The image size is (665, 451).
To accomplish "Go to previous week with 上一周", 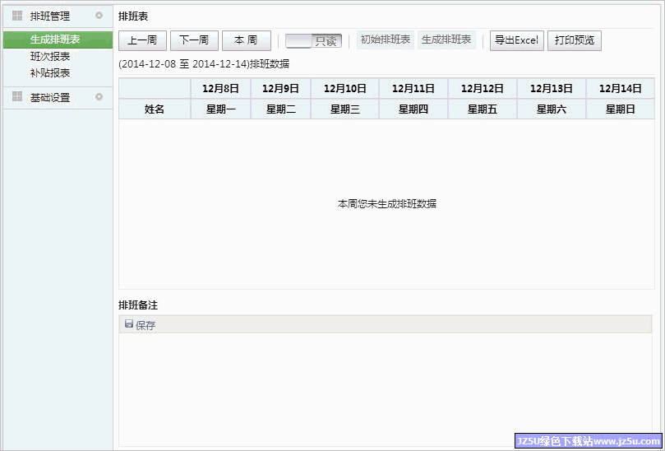I will click(142, 41).
